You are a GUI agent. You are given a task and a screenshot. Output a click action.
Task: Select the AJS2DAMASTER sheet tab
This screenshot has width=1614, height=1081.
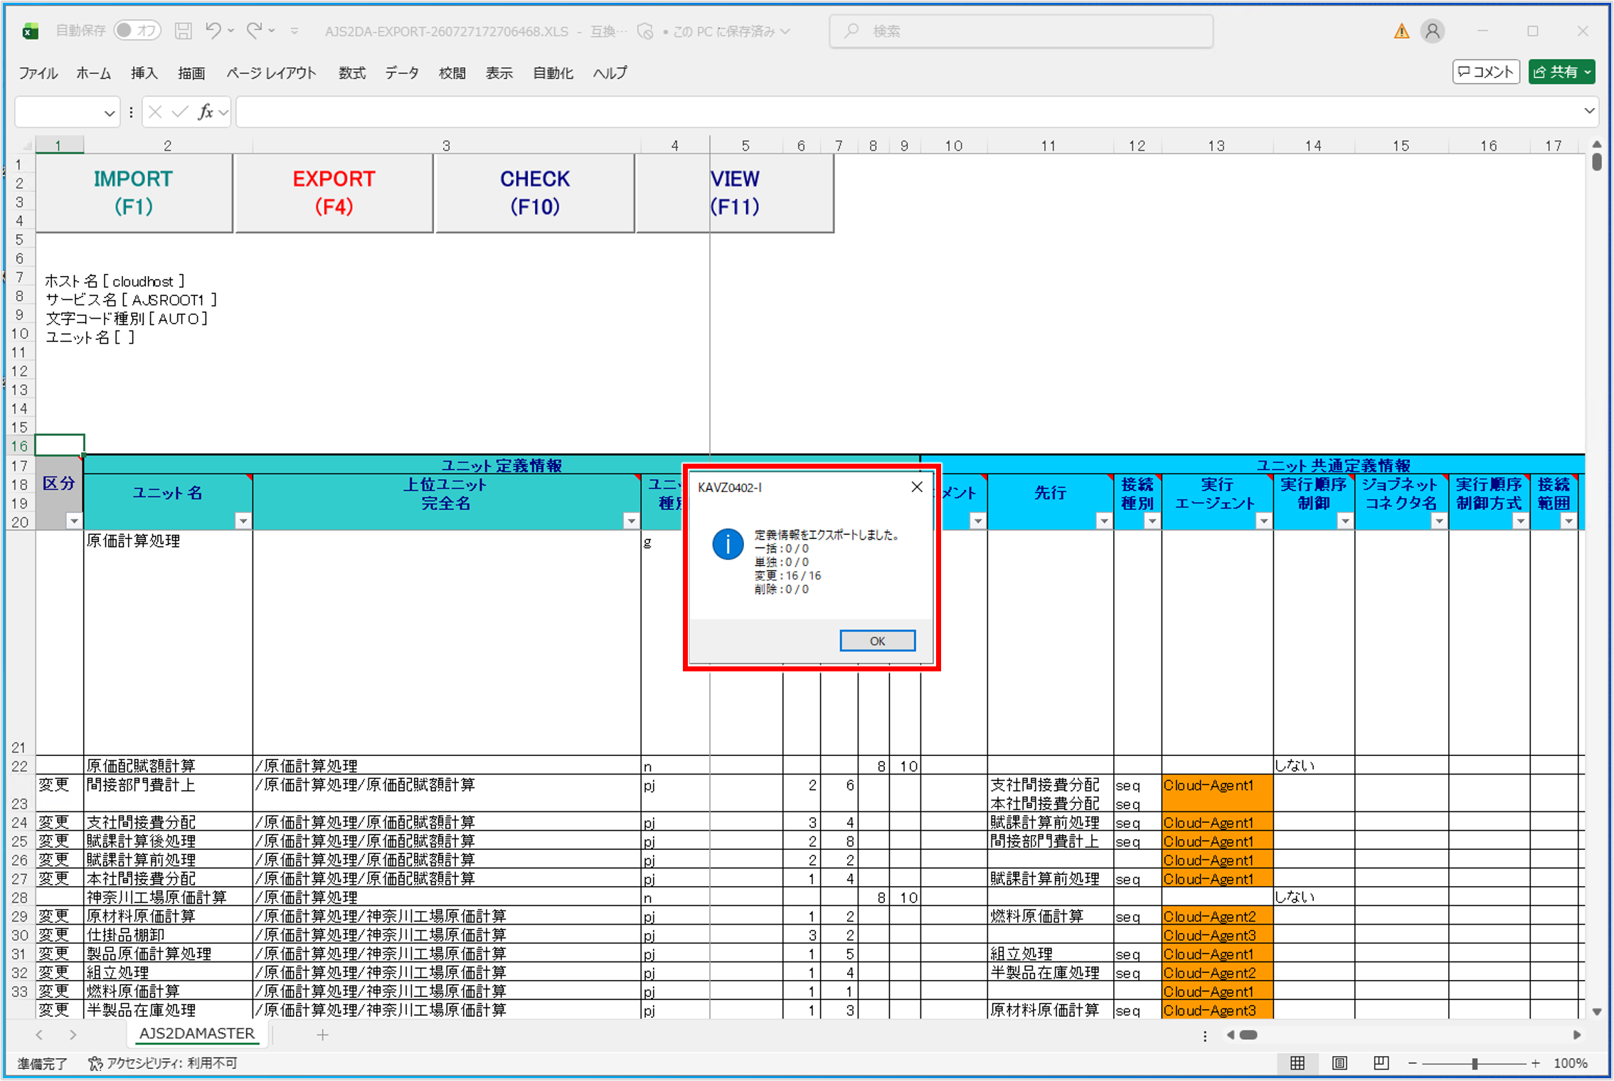click(196, 1034)
